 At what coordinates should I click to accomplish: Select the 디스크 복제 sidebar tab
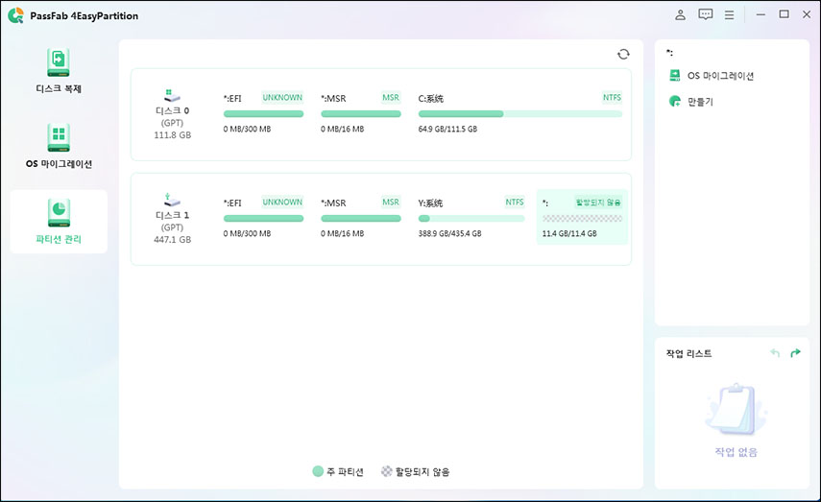[59, 72]
